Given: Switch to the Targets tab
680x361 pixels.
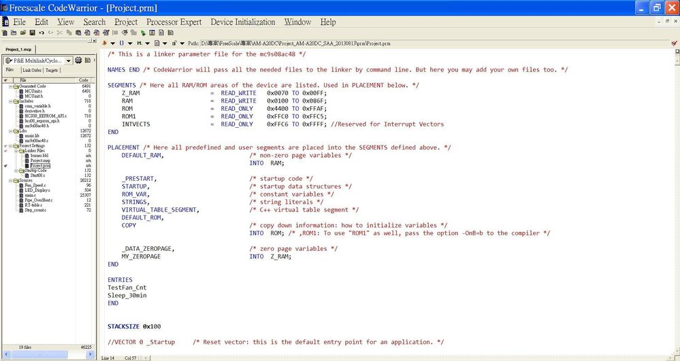Looking at the screenshot, I should [52, 70].
